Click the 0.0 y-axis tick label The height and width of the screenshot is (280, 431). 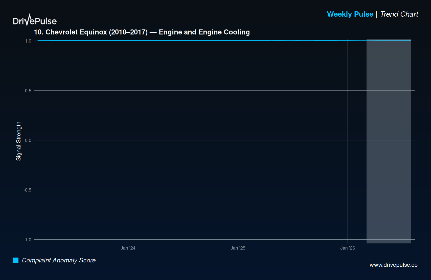click(x=28, y=140)
